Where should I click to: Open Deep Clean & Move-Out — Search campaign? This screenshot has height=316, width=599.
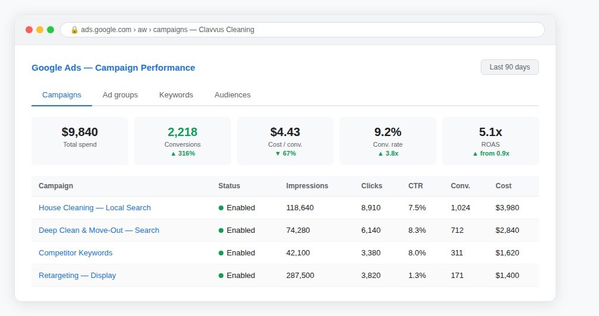99,230
